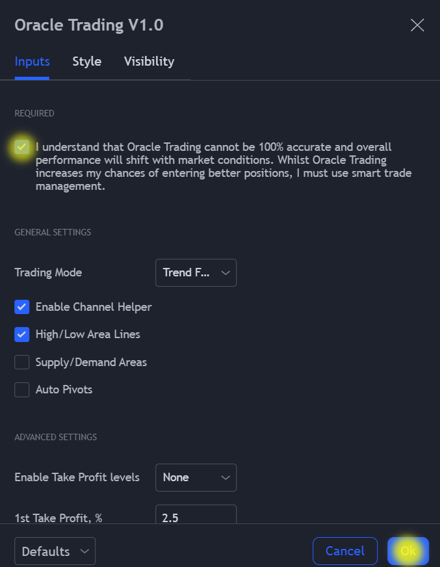Open the Visibility tab
The height and width of the screenshot is (567, 440).
[149, 62]
